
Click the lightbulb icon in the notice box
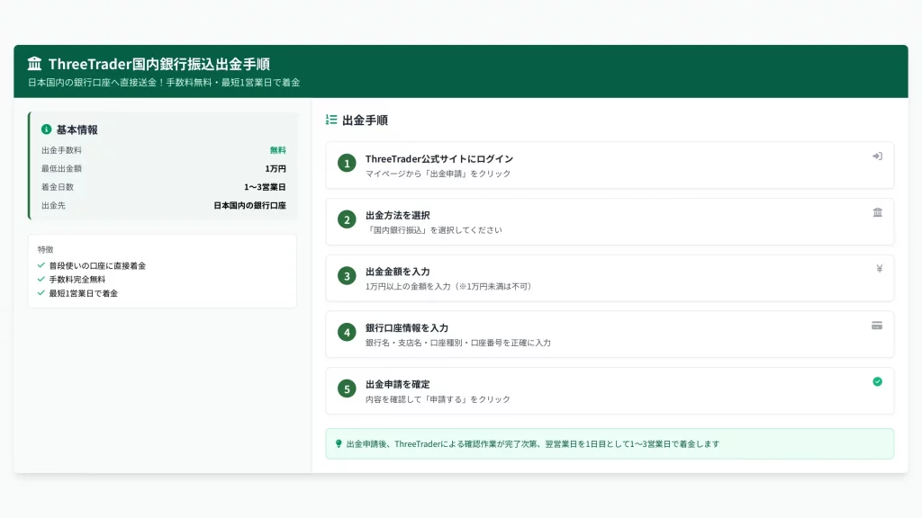(339, 443)
